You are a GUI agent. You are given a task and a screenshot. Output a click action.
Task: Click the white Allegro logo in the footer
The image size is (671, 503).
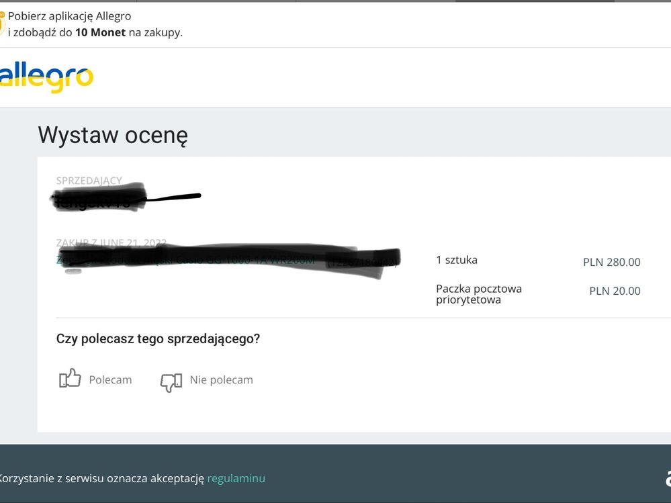(x=668, y=478)
